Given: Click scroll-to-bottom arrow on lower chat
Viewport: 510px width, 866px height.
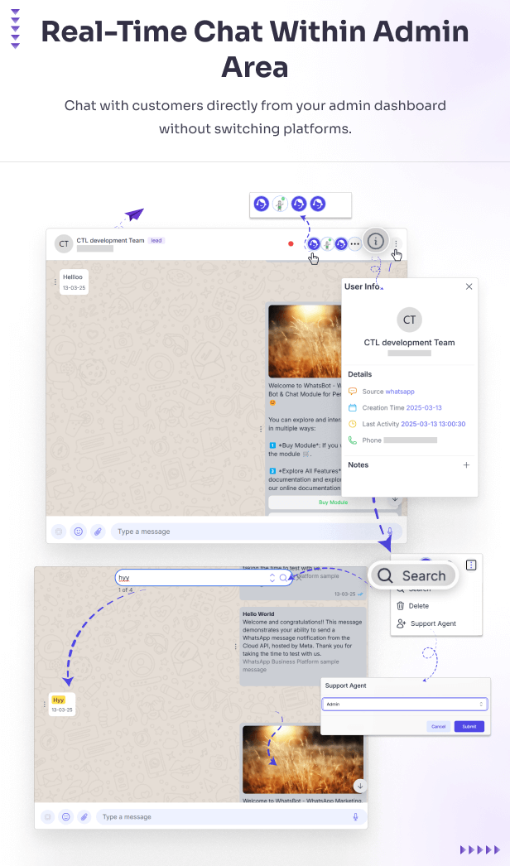Looking at the screenshot, I should tap(359, 786).
